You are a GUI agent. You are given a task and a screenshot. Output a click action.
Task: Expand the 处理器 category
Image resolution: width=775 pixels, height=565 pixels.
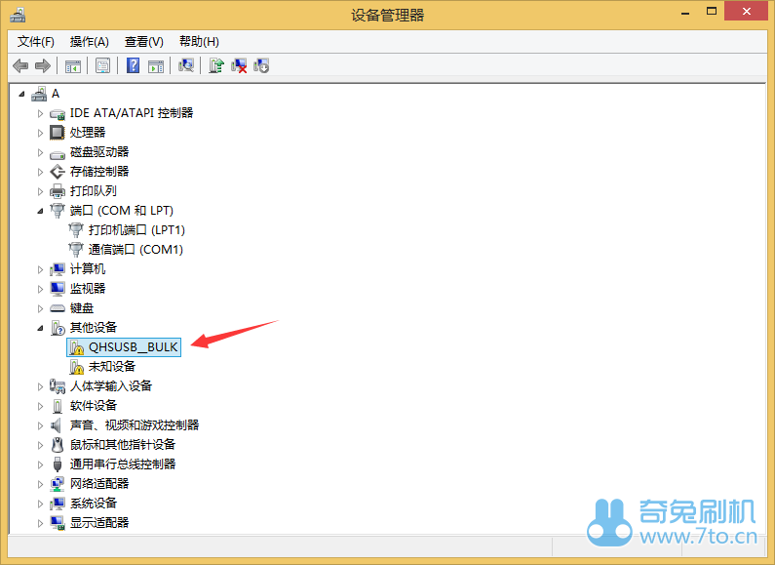tap(41, 133)
